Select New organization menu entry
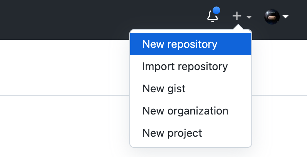This screenshot has width=307, height=157. coord(185,111)
